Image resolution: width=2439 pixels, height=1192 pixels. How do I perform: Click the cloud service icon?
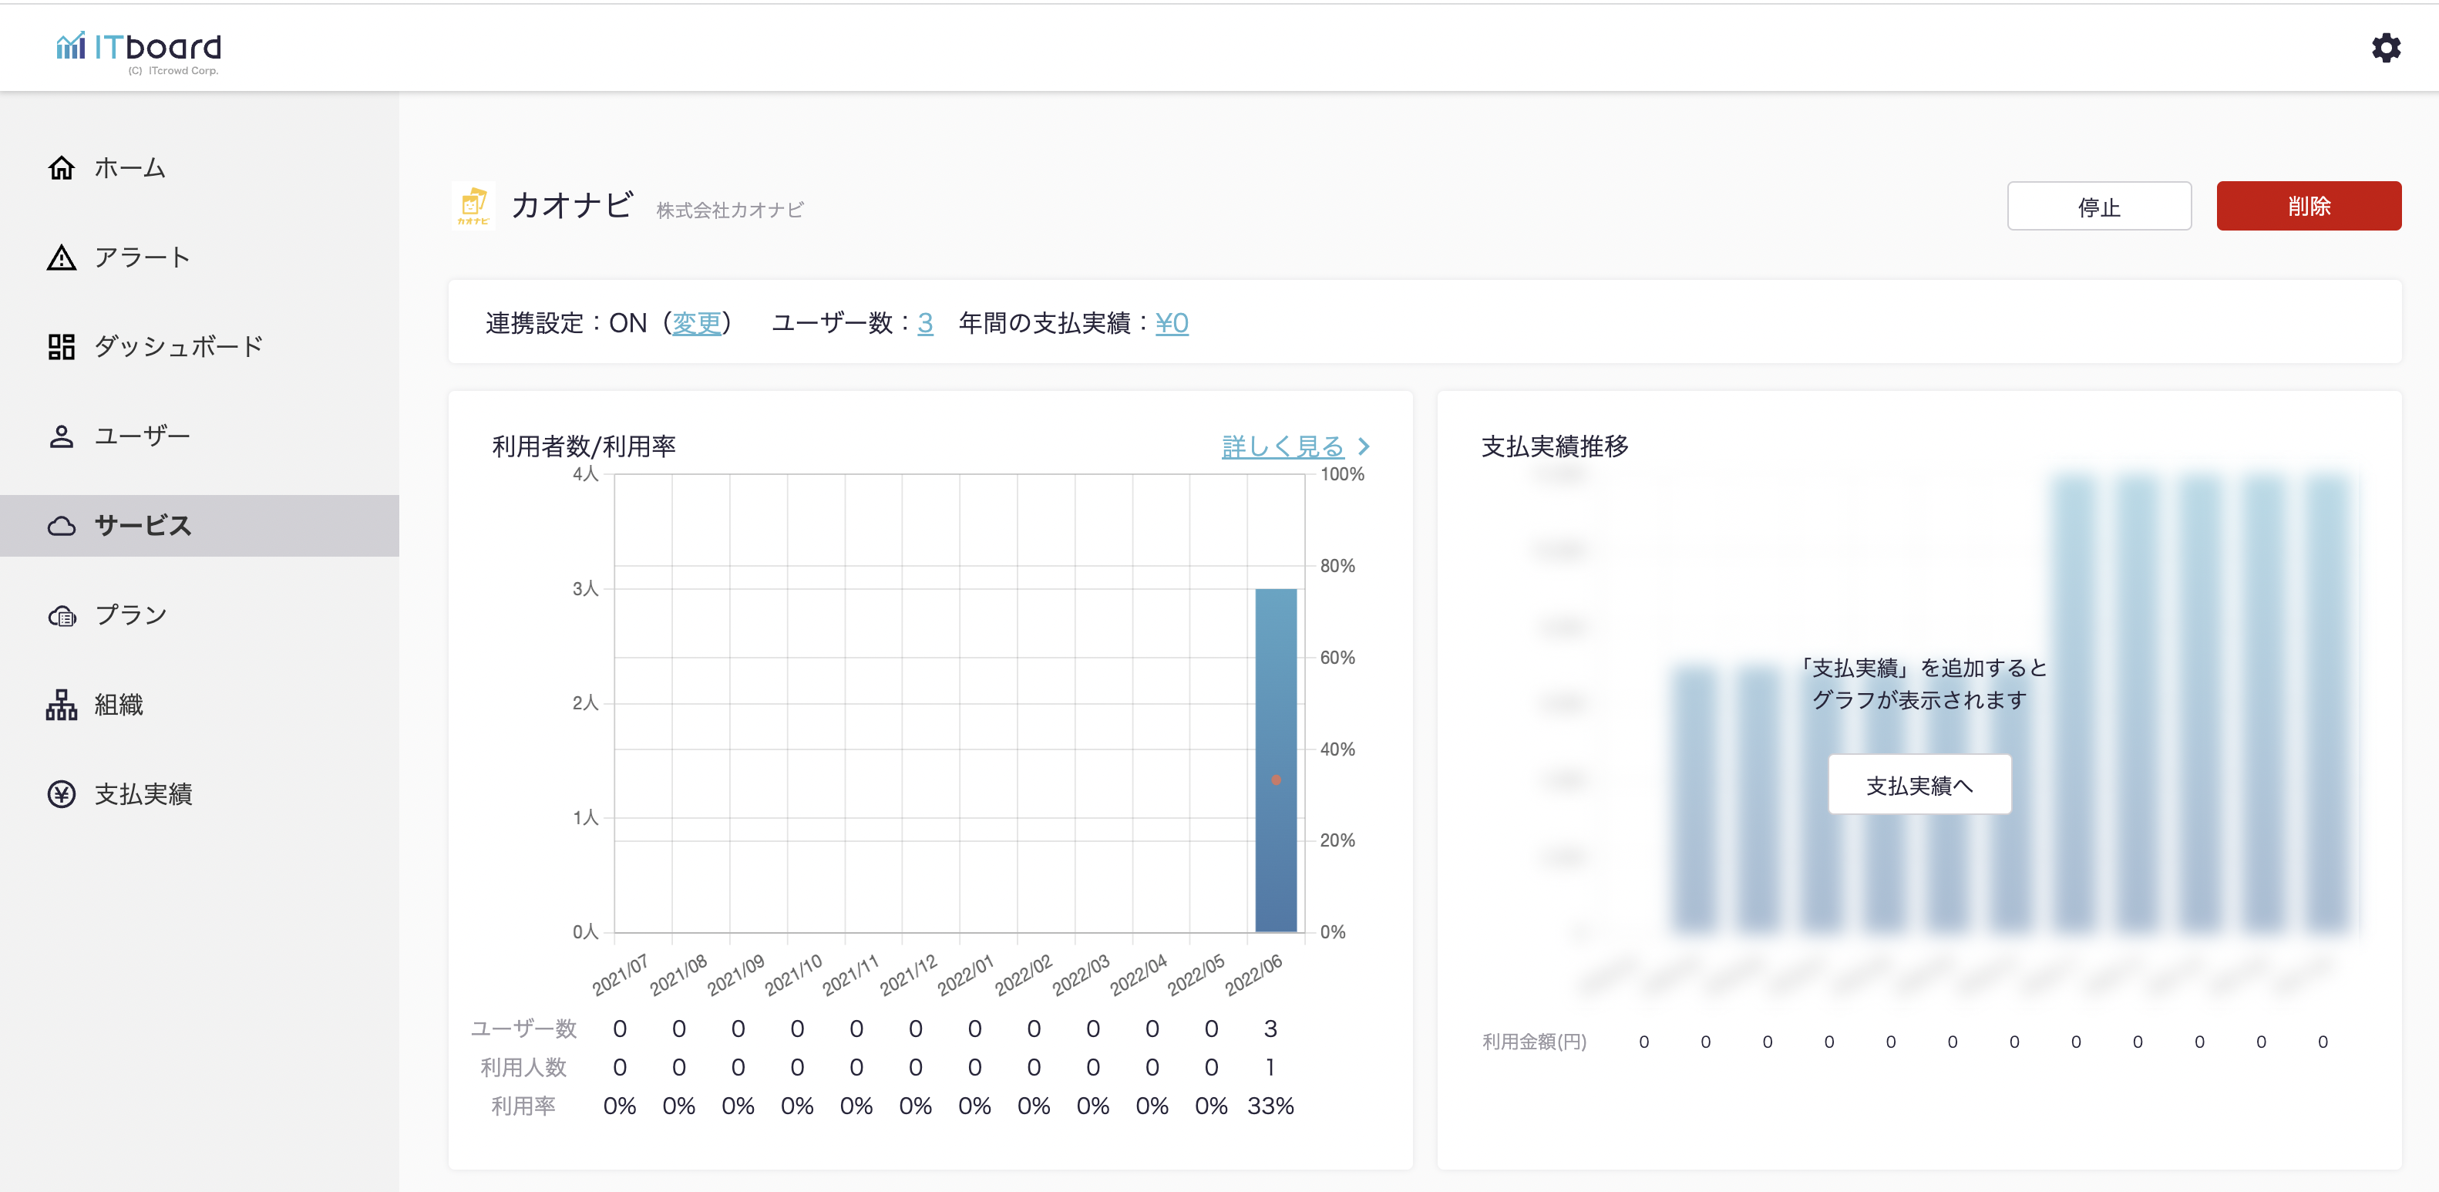click(x=62, y=526)
